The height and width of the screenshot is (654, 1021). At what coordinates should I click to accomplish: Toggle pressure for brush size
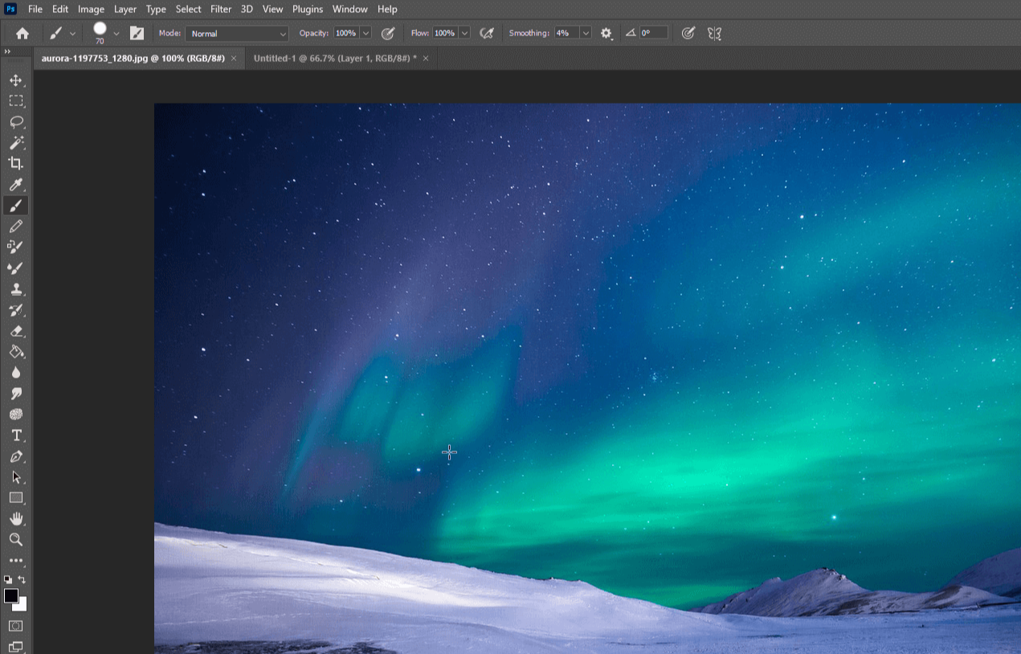(x=688, y=34)
